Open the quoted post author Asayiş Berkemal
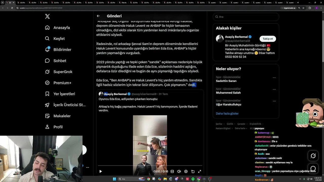Screen dimensions: 324x182 (115, 94)
